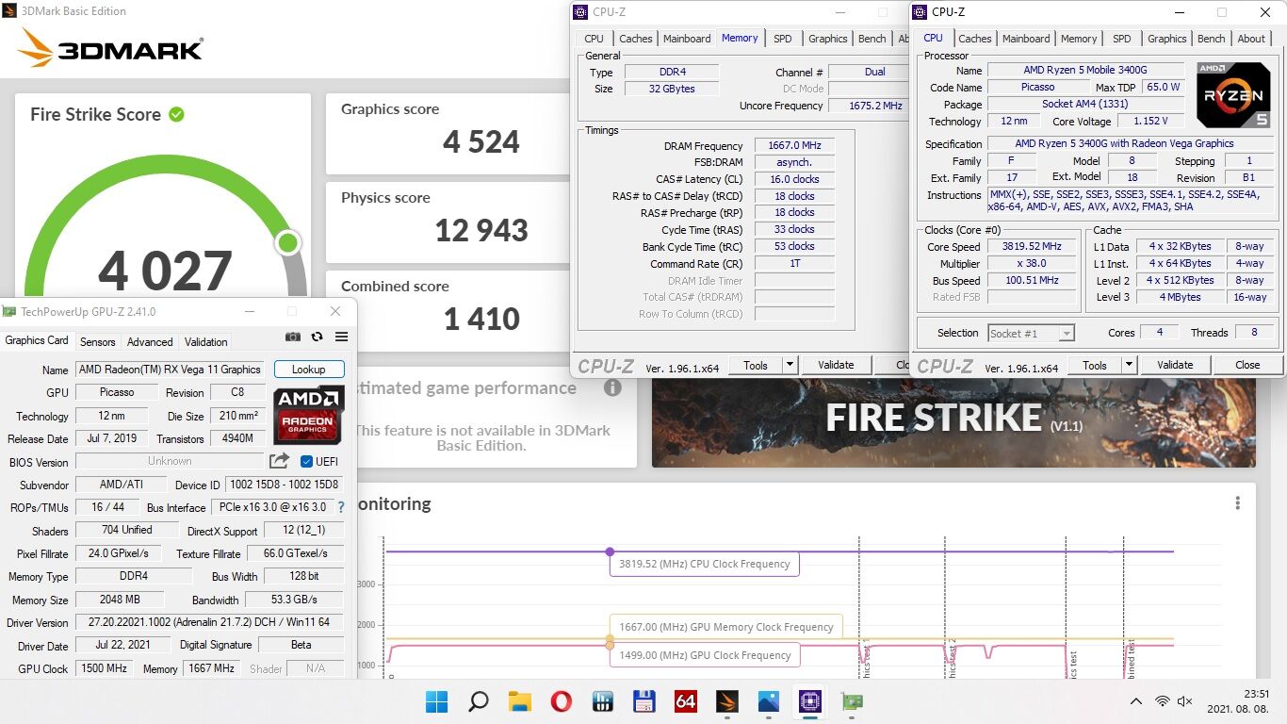Click the 3DMark logo in the header

(110, 48)
